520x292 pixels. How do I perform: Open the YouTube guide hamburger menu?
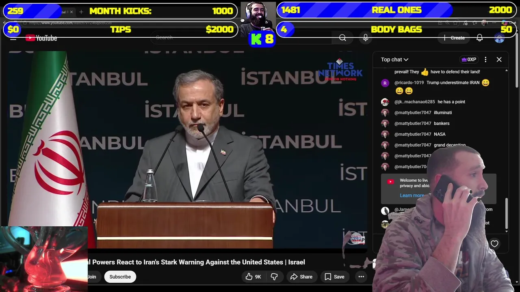[x=13, y=38]
